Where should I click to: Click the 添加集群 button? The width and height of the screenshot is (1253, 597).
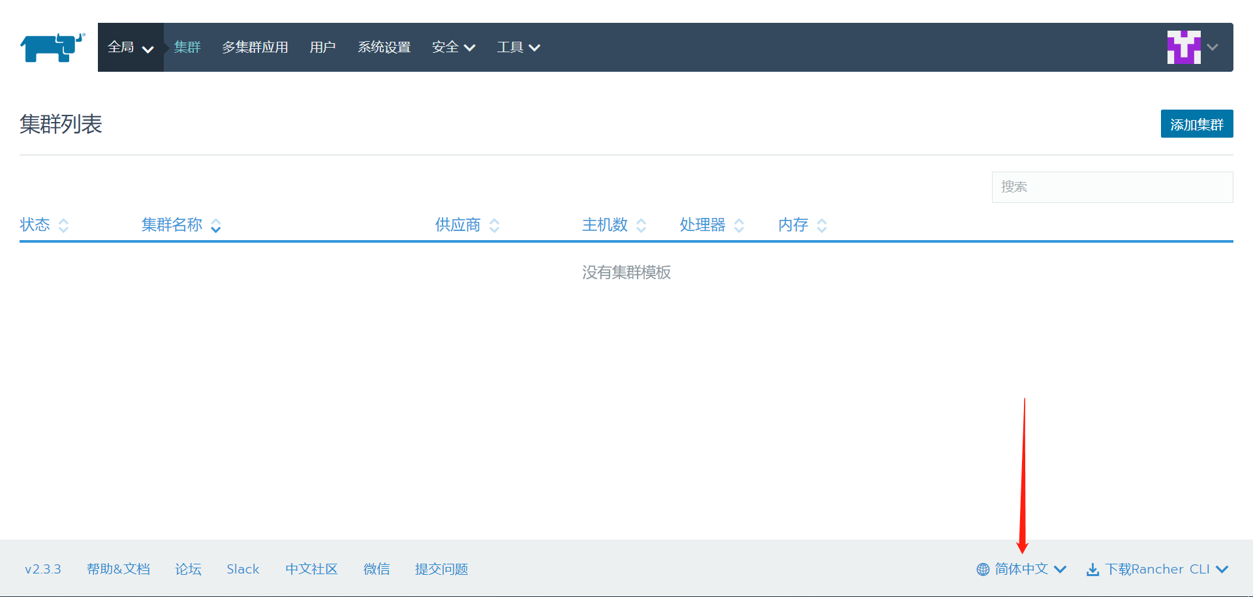pos(1197,124)
